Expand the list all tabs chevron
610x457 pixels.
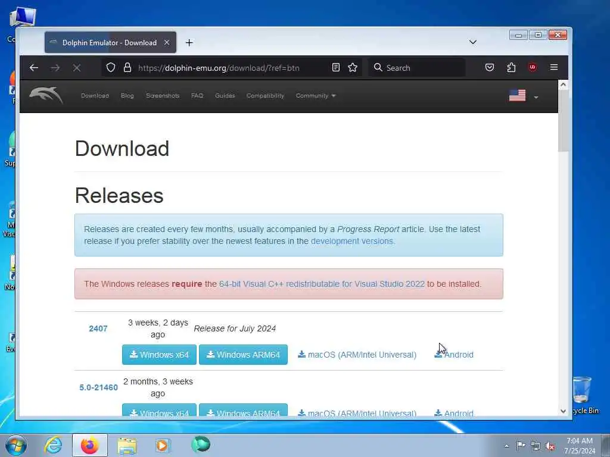click(472, 42)
